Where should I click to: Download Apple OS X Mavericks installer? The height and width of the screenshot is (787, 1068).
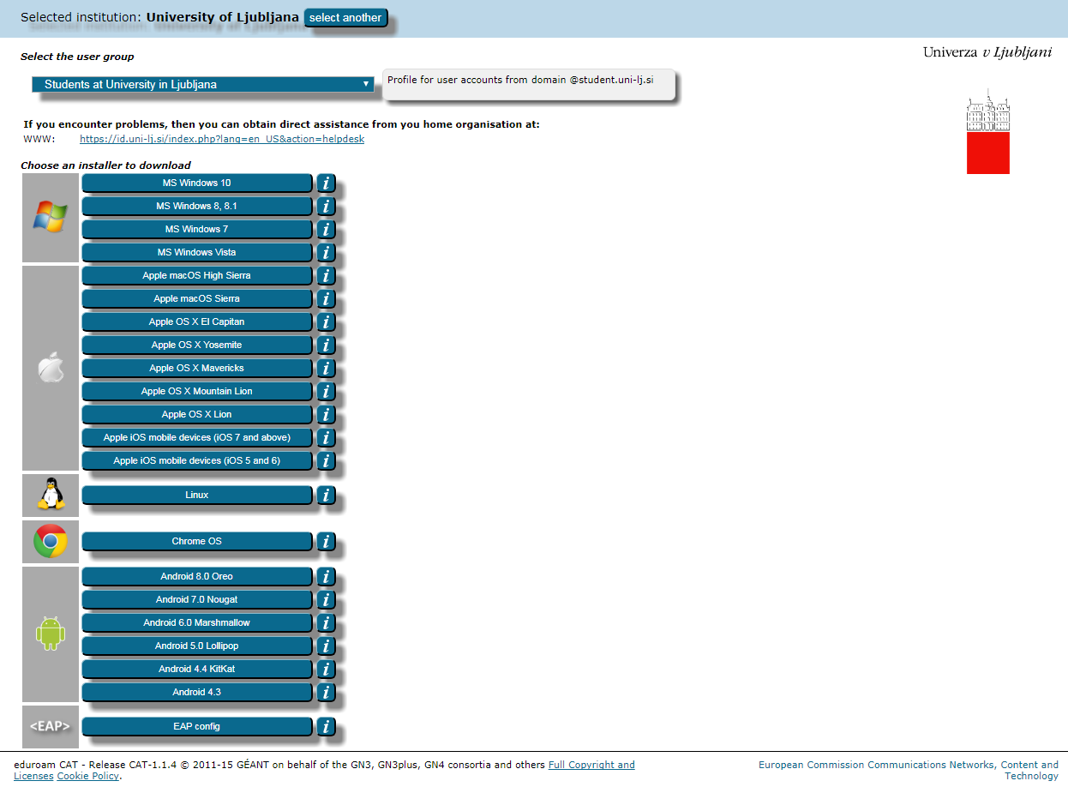tap(197, 369)
